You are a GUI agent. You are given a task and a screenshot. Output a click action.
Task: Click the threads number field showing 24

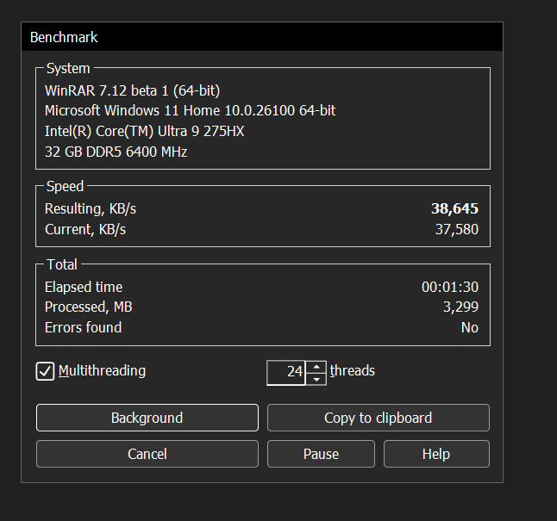[x=286, y=372]
